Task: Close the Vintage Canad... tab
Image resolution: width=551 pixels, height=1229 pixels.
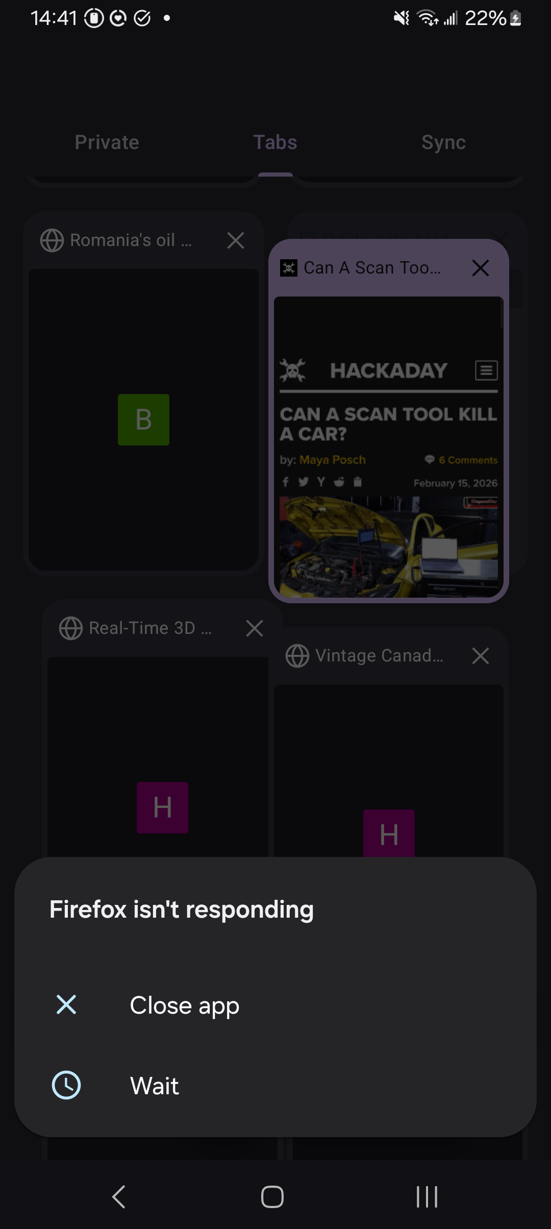Action: coord(481,655)
